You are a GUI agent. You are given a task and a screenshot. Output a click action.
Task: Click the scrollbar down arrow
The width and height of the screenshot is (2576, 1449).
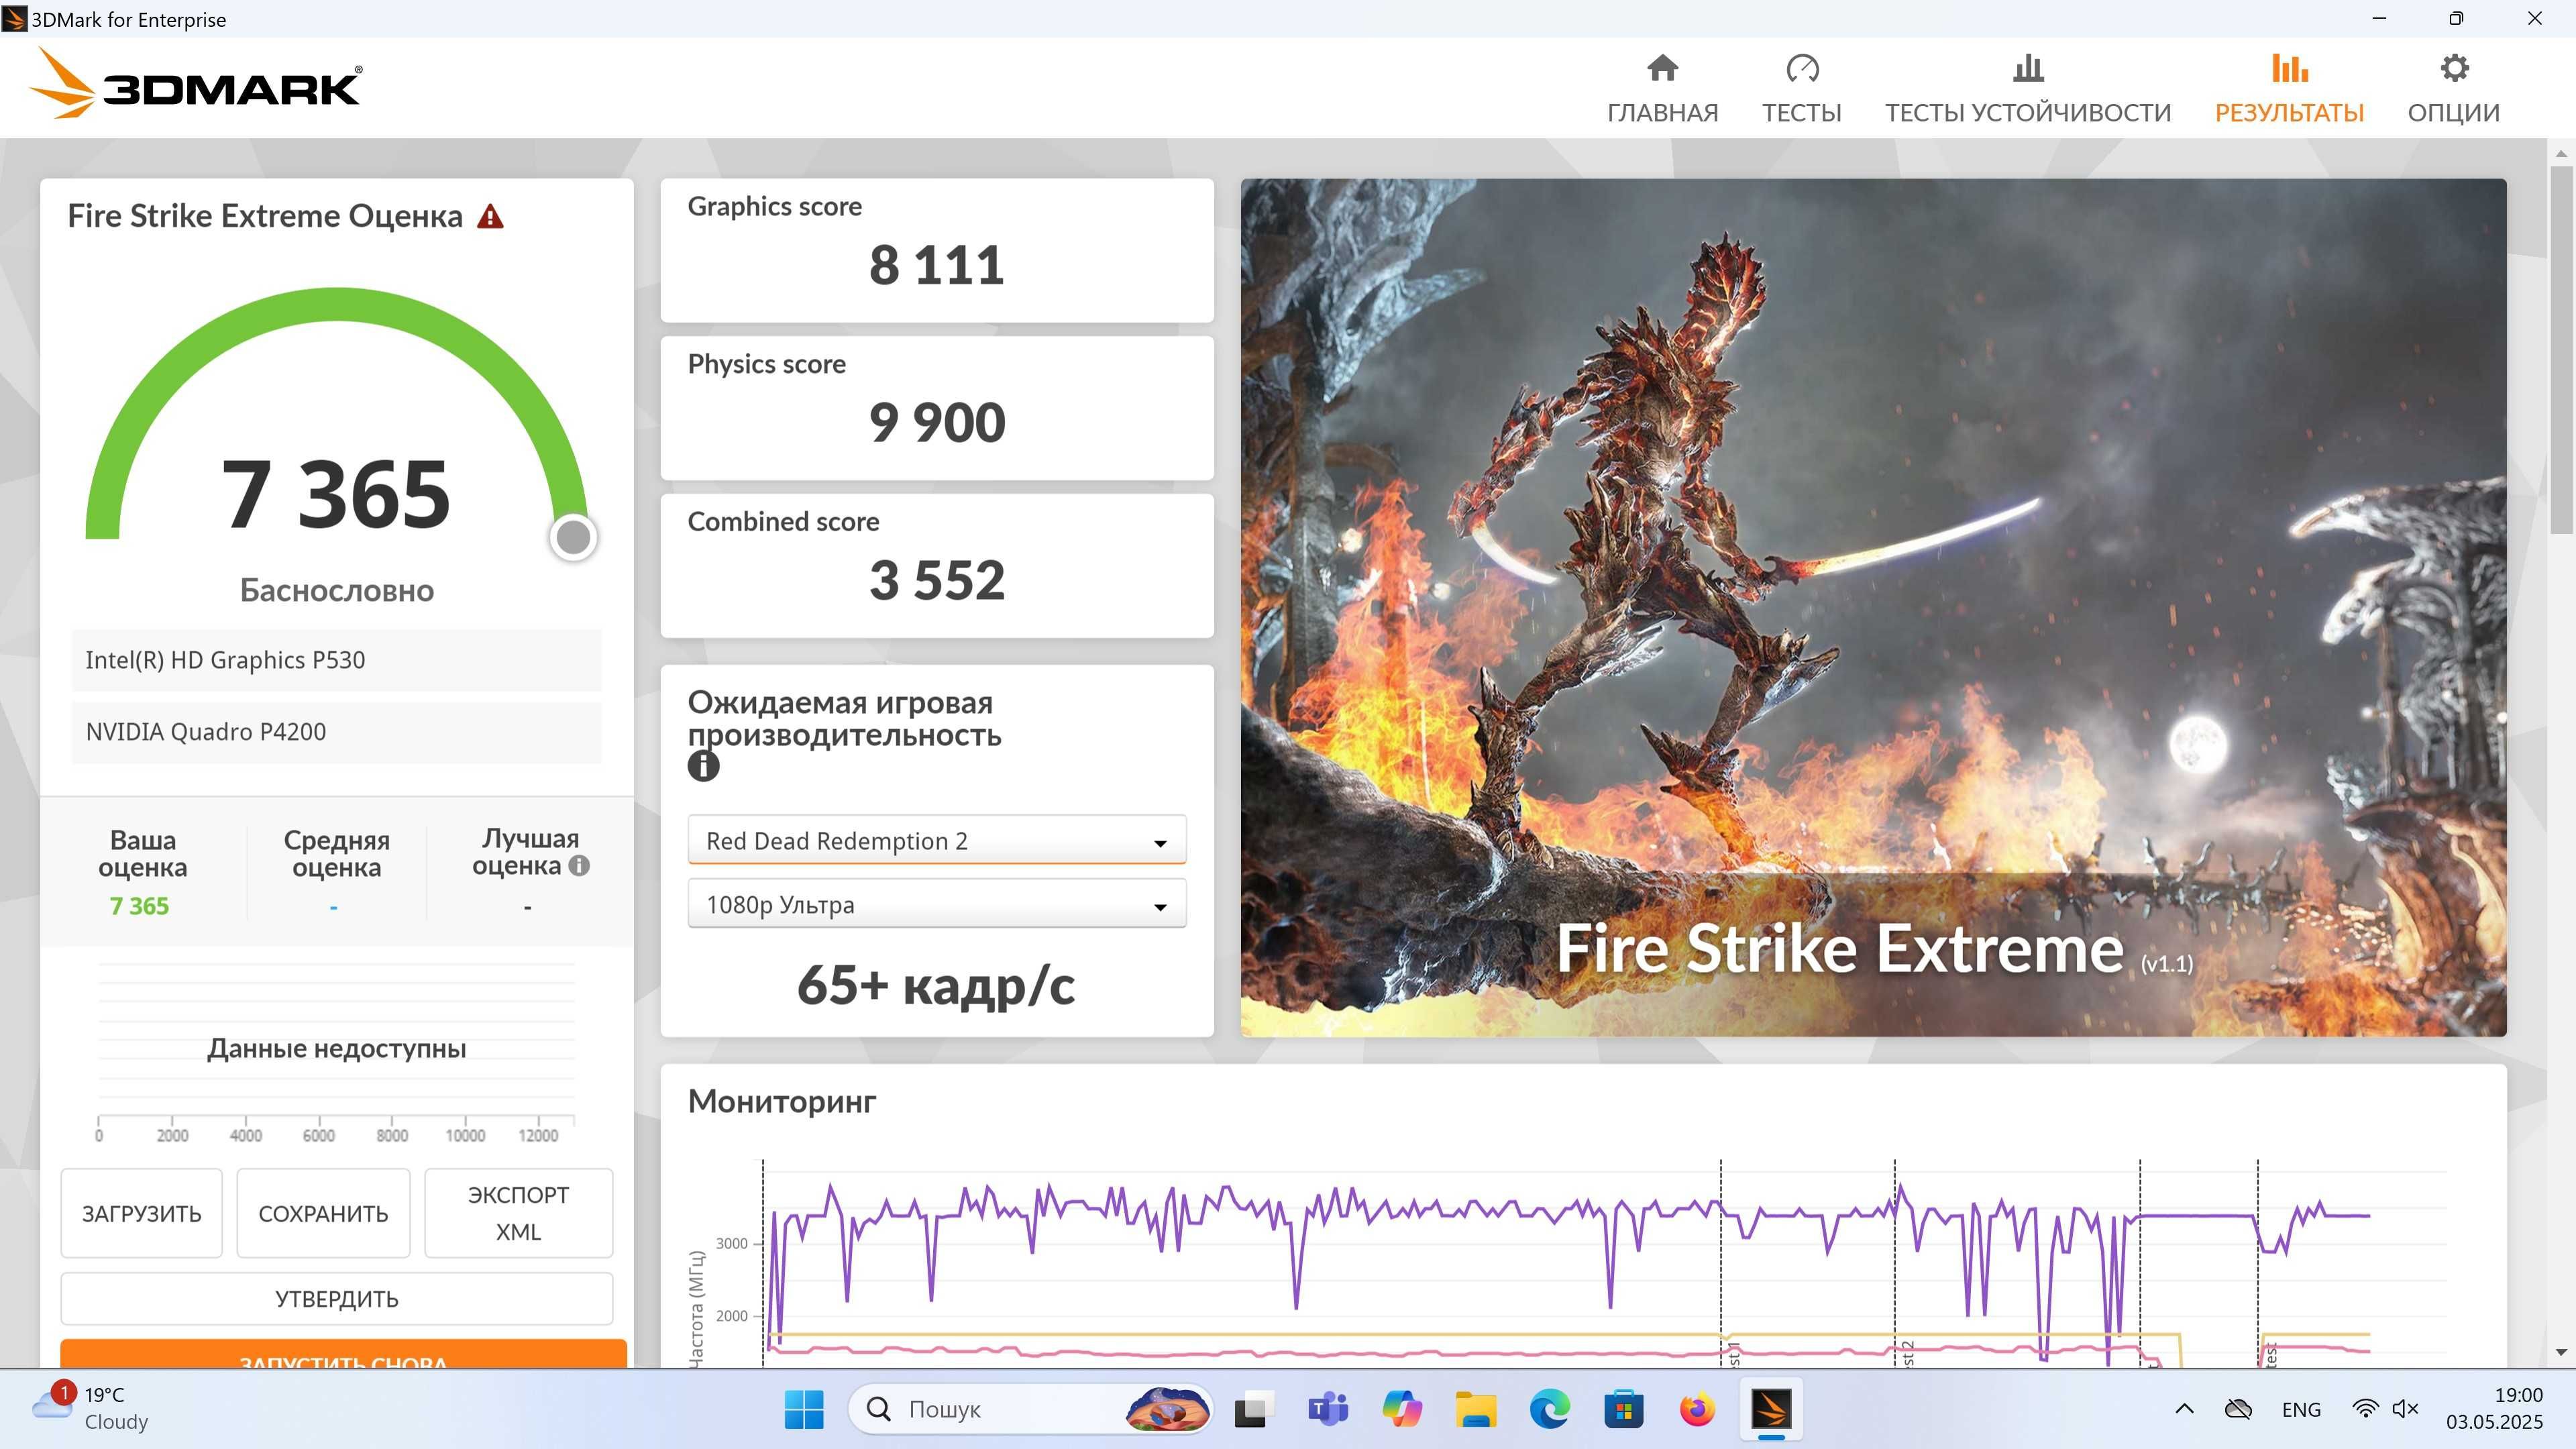pyautogui.click(x=2560, y=1352)
